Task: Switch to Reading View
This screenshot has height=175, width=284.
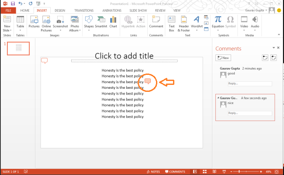Action: tap(214, 172)
